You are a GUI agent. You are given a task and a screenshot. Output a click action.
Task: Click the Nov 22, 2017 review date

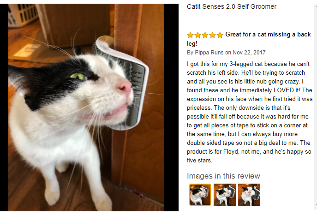coord(249,53)
